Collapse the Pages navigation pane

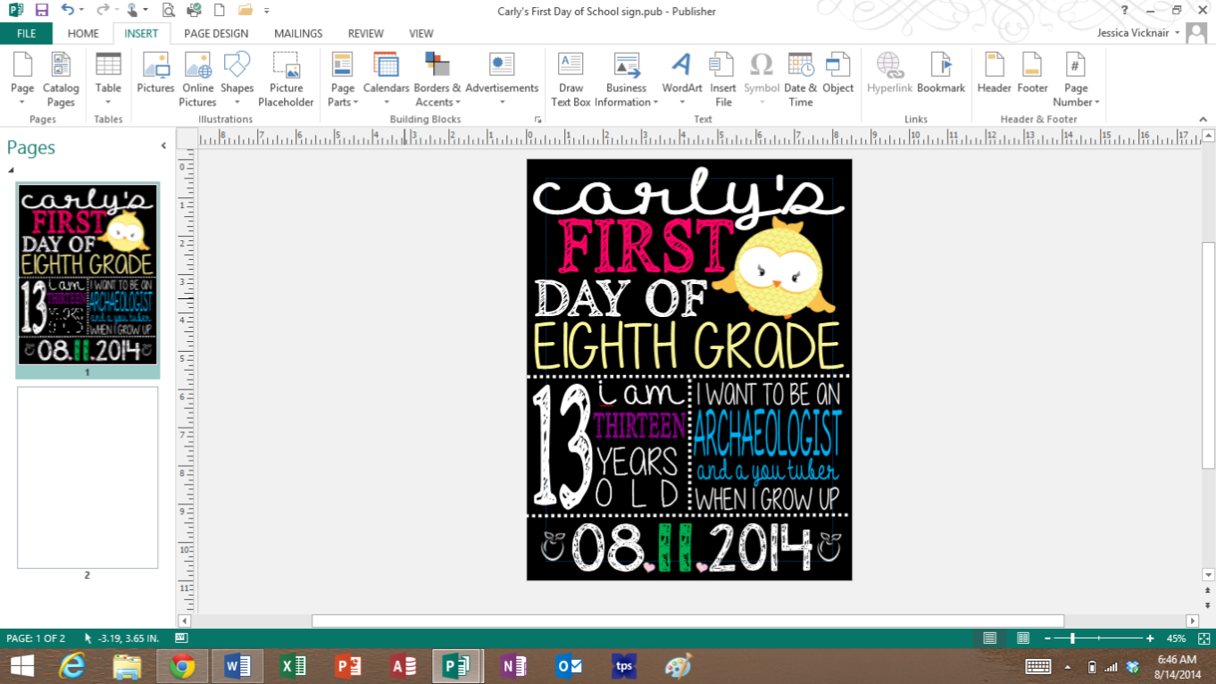(x=162, y=145)
